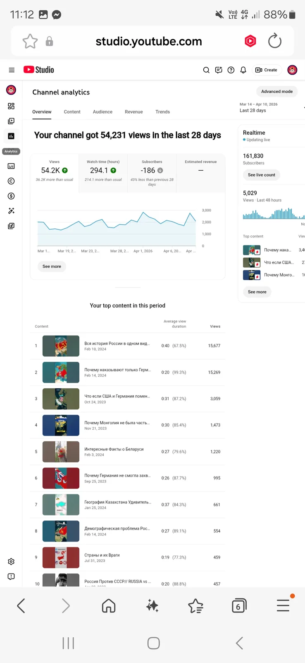Select the Estimated revenue metric card
This screenshot has height=663, width=305.
[201, 173]
